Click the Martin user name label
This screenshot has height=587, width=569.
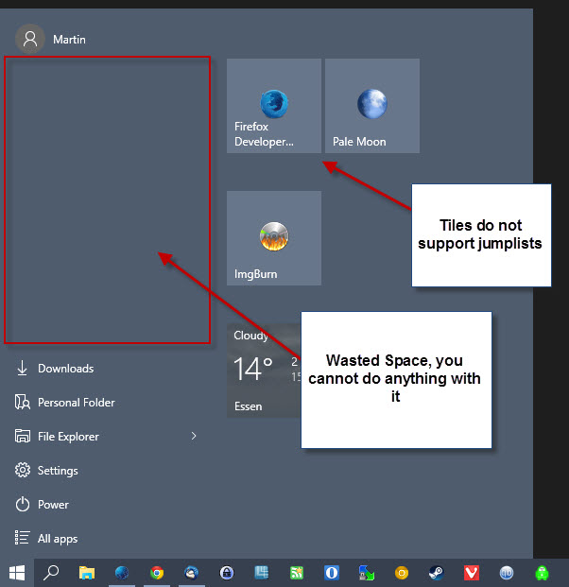point(69,40)
